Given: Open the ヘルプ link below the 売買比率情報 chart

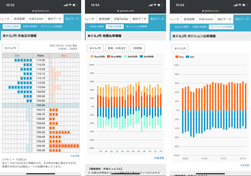Looking at the screenshot, I should (159, 158).
